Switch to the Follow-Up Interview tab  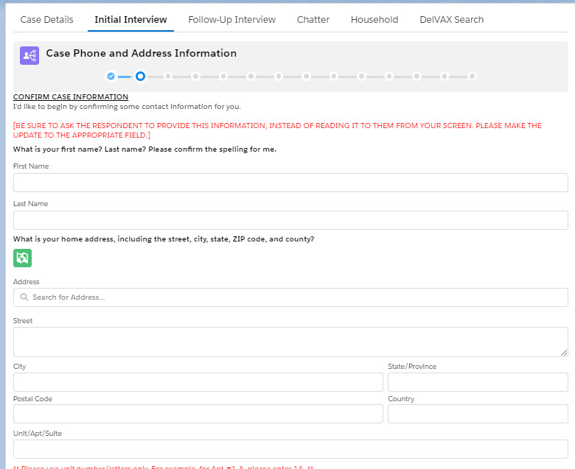(231, 20)
